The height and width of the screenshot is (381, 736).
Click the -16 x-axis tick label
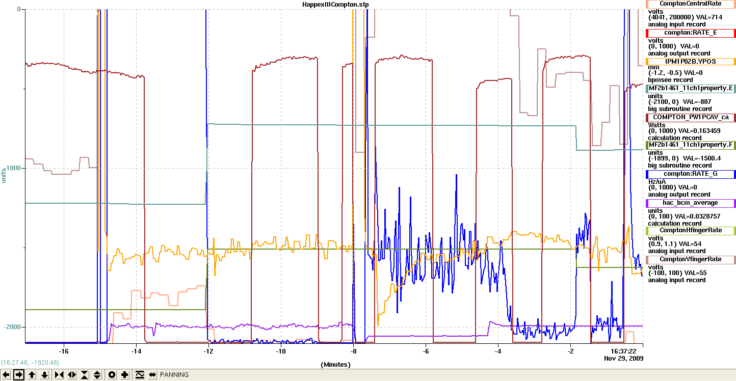pos(63,351)
